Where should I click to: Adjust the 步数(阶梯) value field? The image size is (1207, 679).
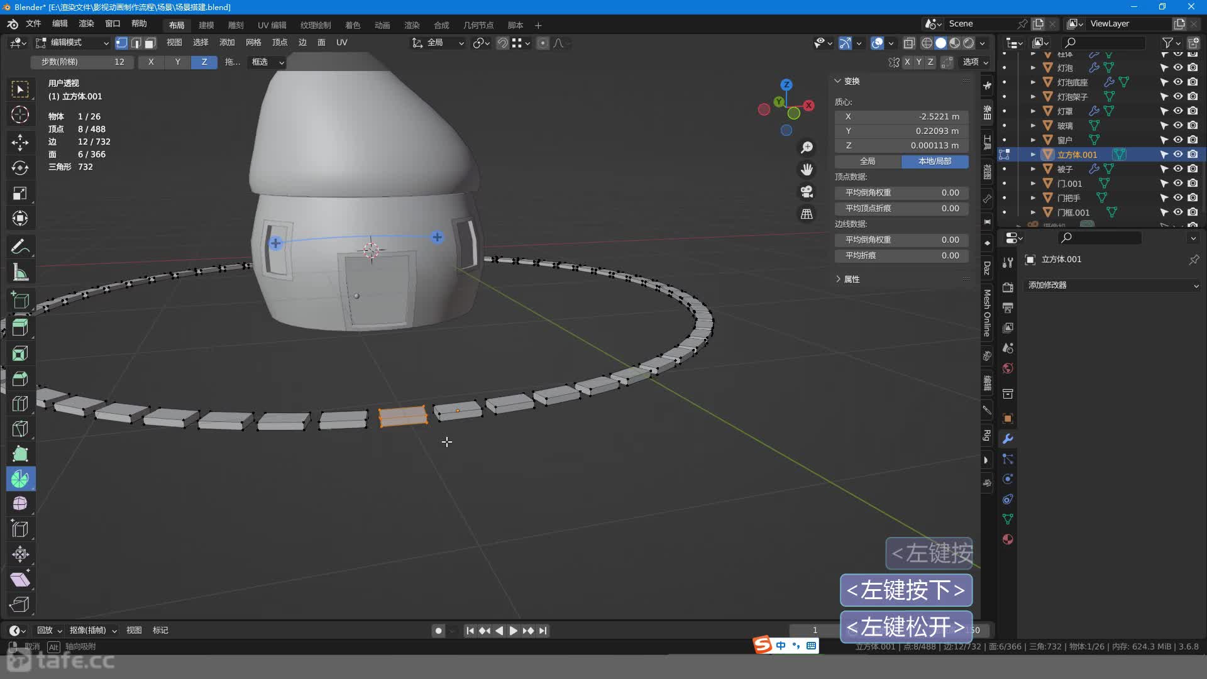coord(82,62)
